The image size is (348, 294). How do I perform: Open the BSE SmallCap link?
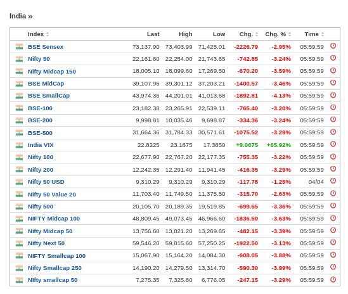click(x=49, y=96)
